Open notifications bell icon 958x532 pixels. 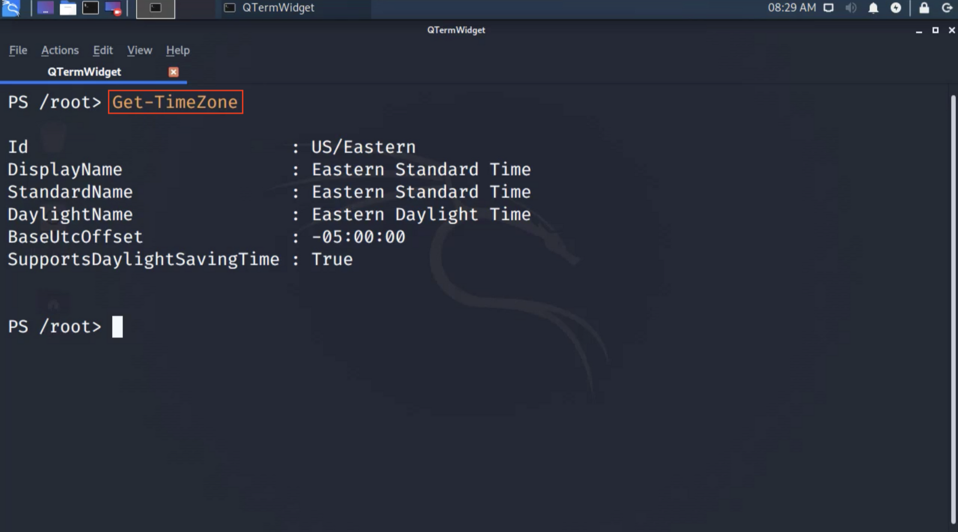(873, 8)
